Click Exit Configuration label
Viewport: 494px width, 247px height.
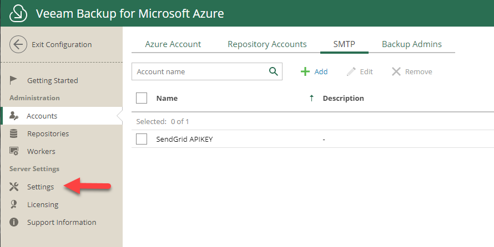[62, 45]
